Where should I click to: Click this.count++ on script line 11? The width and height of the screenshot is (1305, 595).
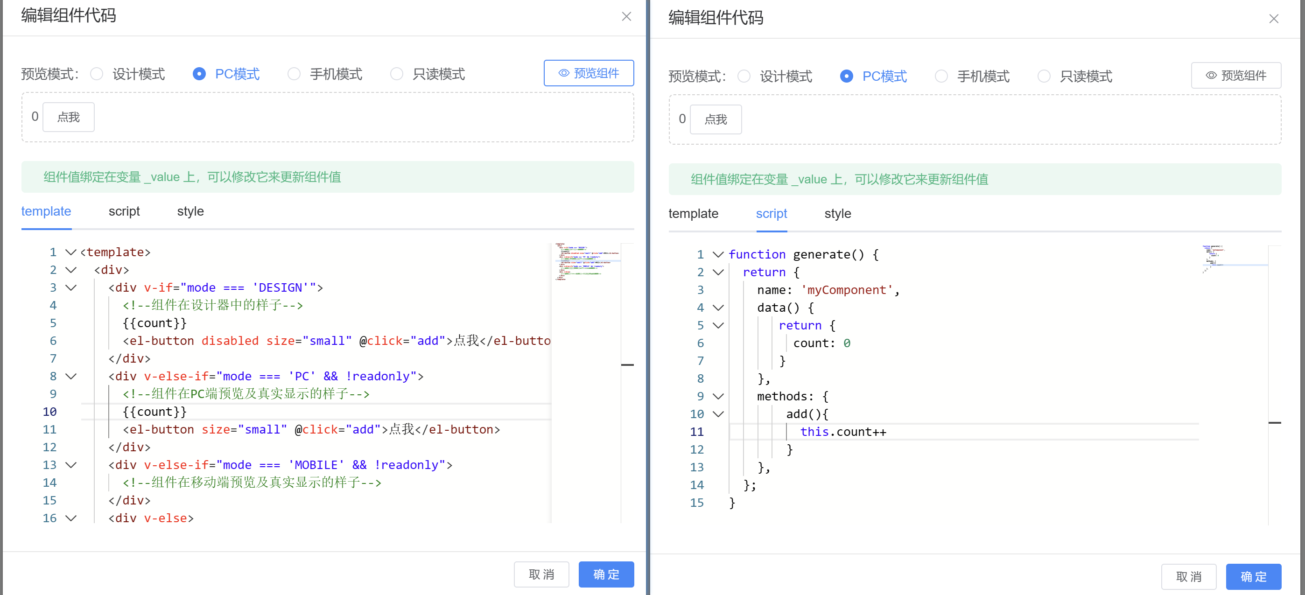tap(843, 432)
